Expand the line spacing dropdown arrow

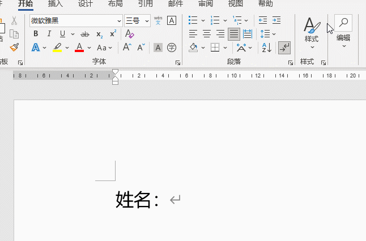pos(274,34)
